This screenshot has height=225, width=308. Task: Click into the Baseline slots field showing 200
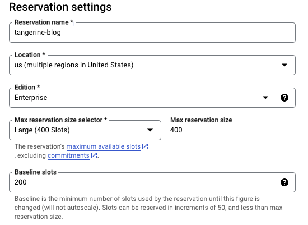tap(152, 182)
